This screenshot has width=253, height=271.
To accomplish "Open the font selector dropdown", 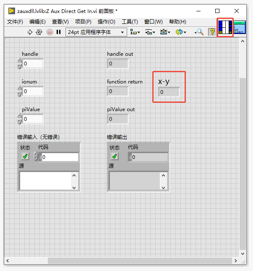I will pyautogui.click(x=96, y=32).
